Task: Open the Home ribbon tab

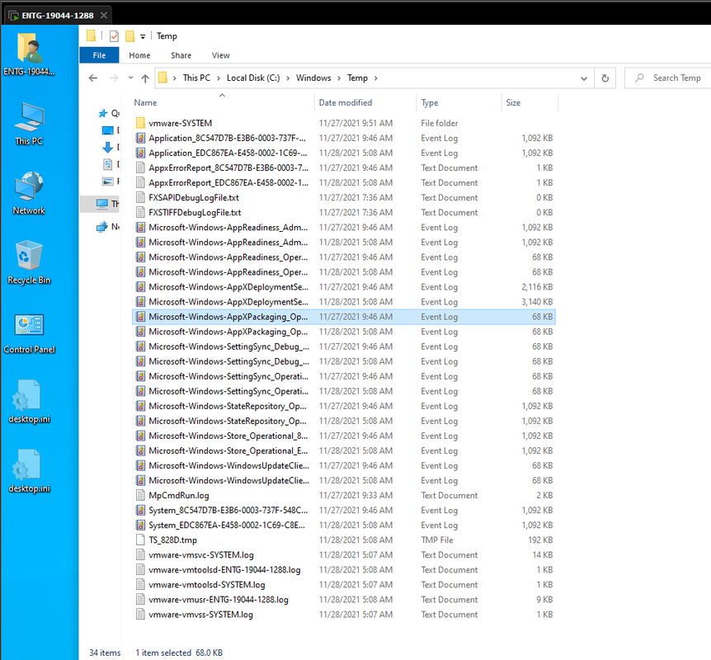Action: click(x=139, y=55)
